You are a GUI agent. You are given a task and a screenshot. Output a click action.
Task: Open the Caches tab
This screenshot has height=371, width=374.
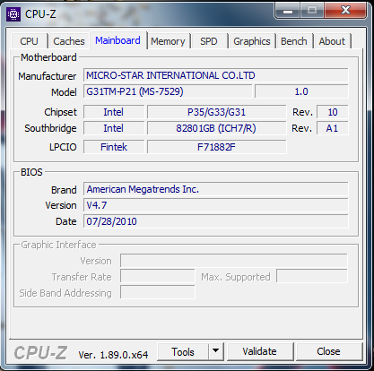click(x=69, y=41)
